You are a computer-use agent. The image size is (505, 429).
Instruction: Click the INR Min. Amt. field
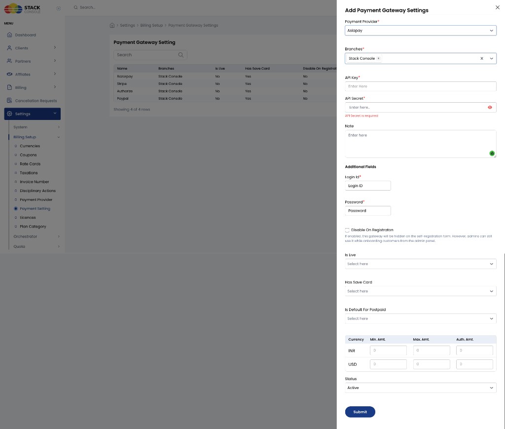388,351
